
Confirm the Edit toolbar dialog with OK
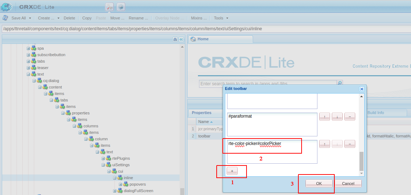click(319, 183)
